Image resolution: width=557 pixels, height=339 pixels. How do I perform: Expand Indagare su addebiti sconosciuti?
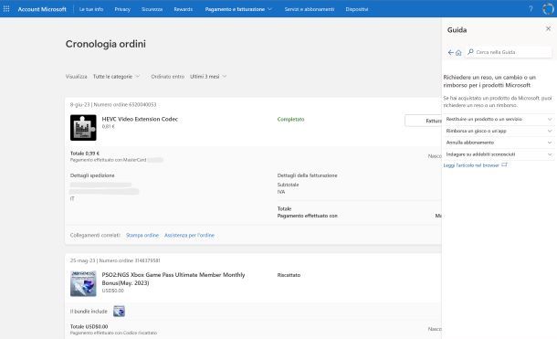click(499, 154)
